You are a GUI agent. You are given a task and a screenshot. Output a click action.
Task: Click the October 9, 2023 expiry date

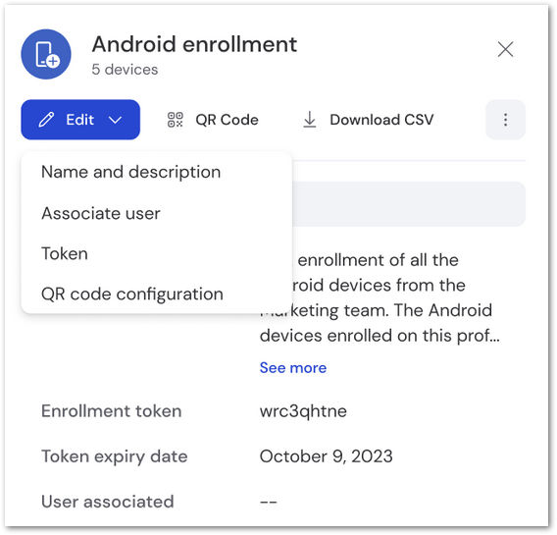click(327, 456)
